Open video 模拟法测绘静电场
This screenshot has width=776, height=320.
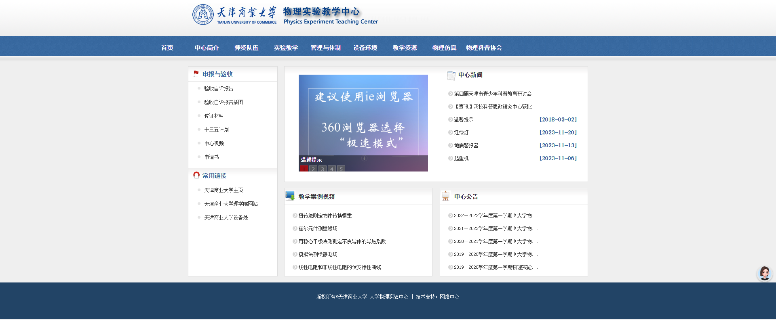pos(318,254)
